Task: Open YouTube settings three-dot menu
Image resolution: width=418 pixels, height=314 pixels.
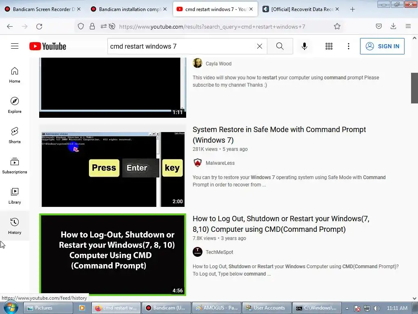Action: [x=349, y=46]
